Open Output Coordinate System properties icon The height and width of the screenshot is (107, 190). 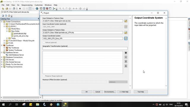pyautogui.click(x=126, y=38)
